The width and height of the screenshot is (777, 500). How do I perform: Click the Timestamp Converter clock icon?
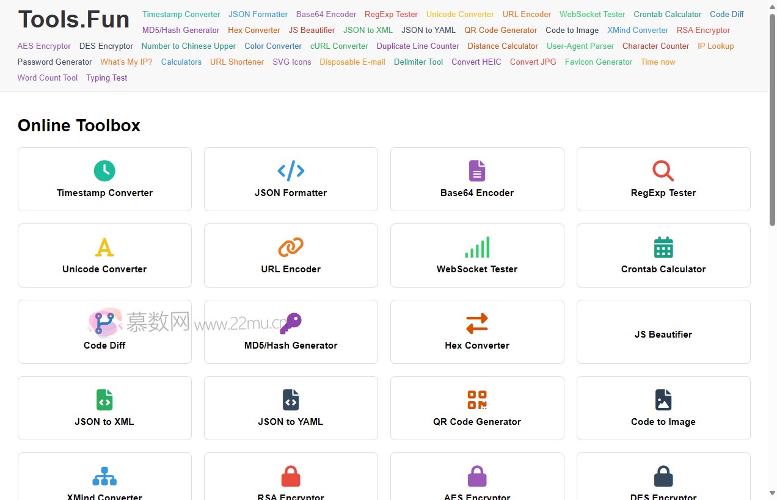point(104,171)
